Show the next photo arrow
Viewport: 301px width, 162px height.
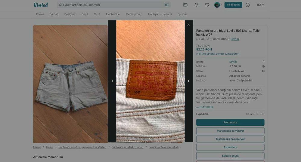coord(188,81)
